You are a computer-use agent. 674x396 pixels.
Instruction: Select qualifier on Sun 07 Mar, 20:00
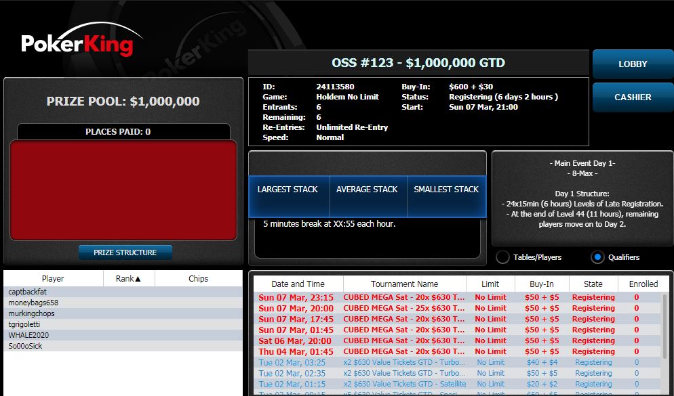(x=457, y=308)
